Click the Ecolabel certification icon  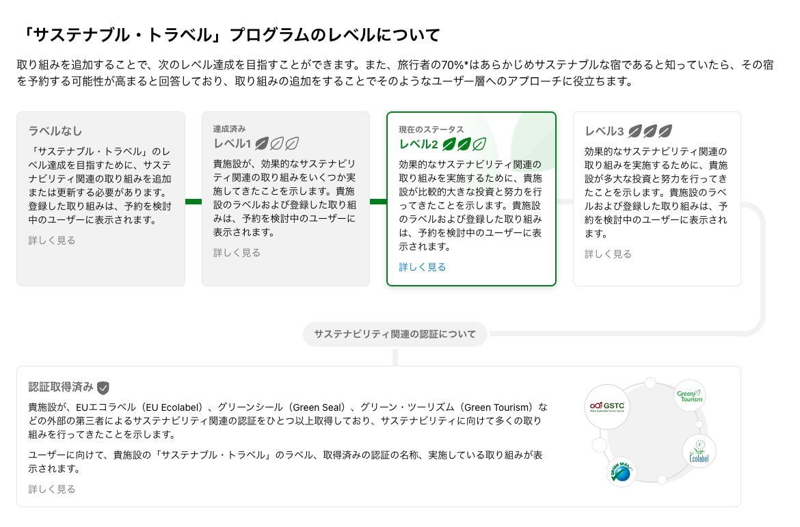point(699,450)
